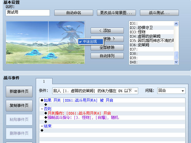Start 战斗测试 button
The height and width of the screenshot is (143, 191).
[159, 13]
